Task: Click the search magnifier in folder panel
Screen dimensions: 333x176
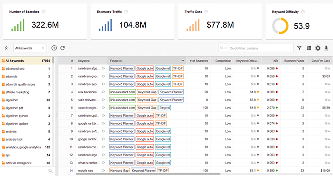Action: [x=50, y=171]
